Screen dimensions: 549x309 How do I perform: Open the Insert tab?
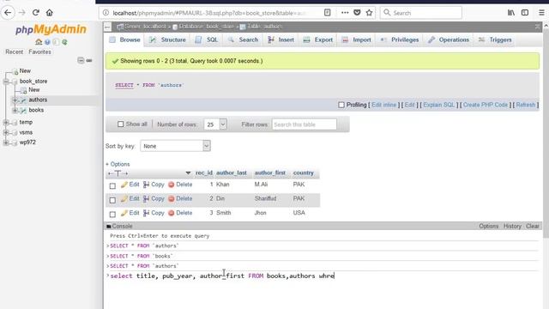coord(281,40)
